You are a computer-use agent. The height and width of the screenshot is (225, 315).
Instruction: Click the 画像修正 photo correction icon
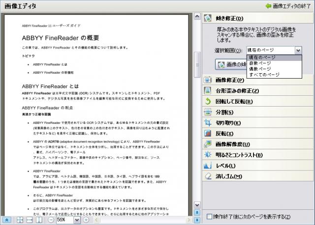point(208,80)
